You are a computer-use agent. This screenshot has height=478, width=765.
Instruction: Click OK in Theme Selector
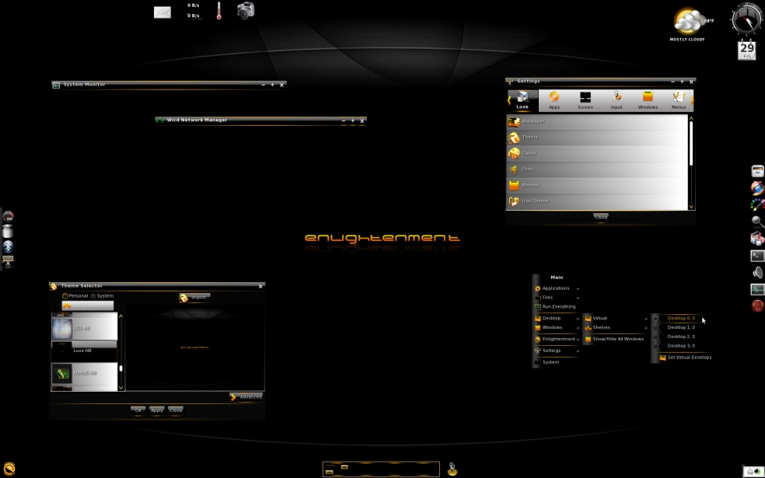(138, 410)
